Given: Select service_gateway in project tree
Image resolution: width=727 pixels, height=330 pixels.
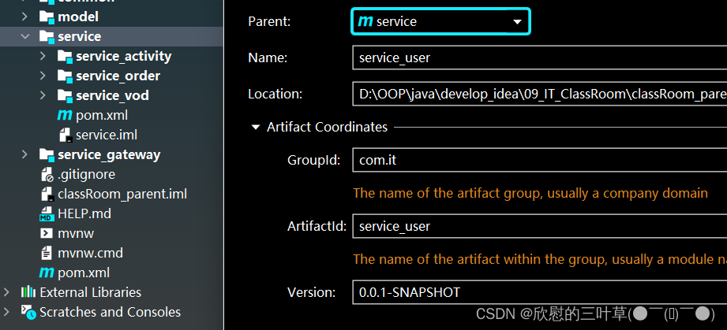Looking at the screenshot, I should pos(109,154).
